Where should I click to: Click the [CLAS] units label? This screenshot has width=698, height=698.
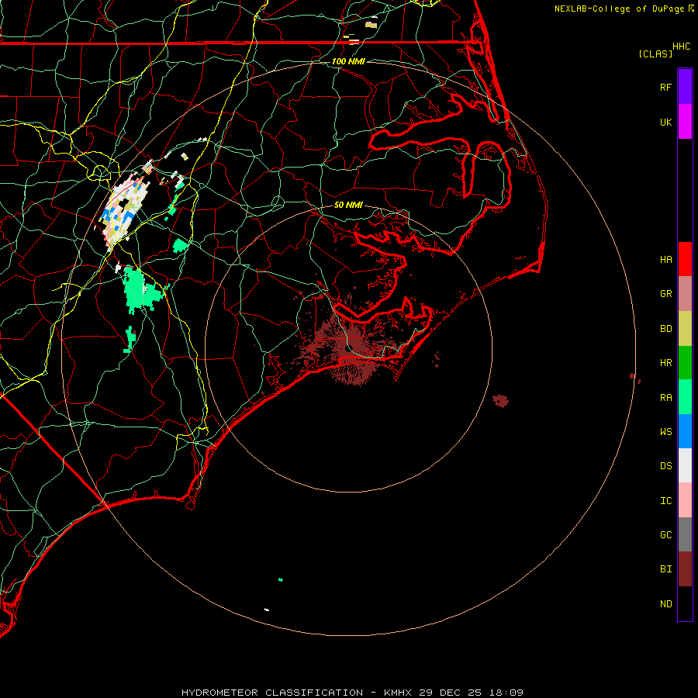[655, 54]
